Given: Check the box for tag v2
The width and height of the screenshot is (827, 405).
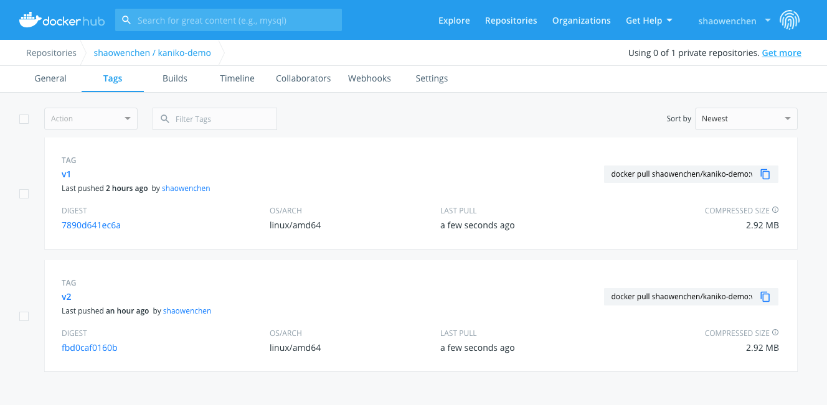Looking at the screenshot, I should 24,316.
